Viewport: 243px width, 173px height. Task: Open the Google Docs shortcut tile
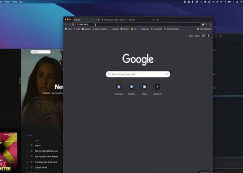click(119, 87)
